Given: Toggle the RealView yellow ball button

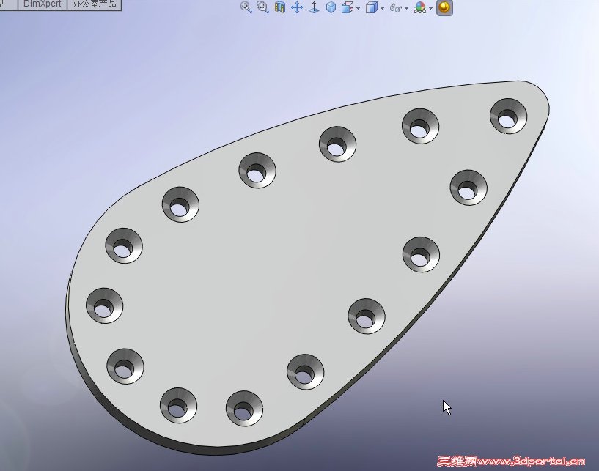Looking at the screenshot, I should click(444, 7).
